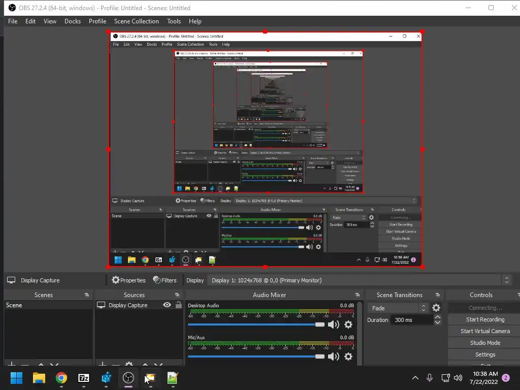Open Mic/Aux settings gear
Image resolution: width=520 pixels, height=390 pixels.
348,356
